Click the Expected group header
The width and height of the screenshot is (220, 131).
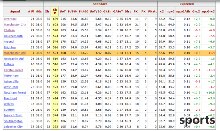click(187, 4)
